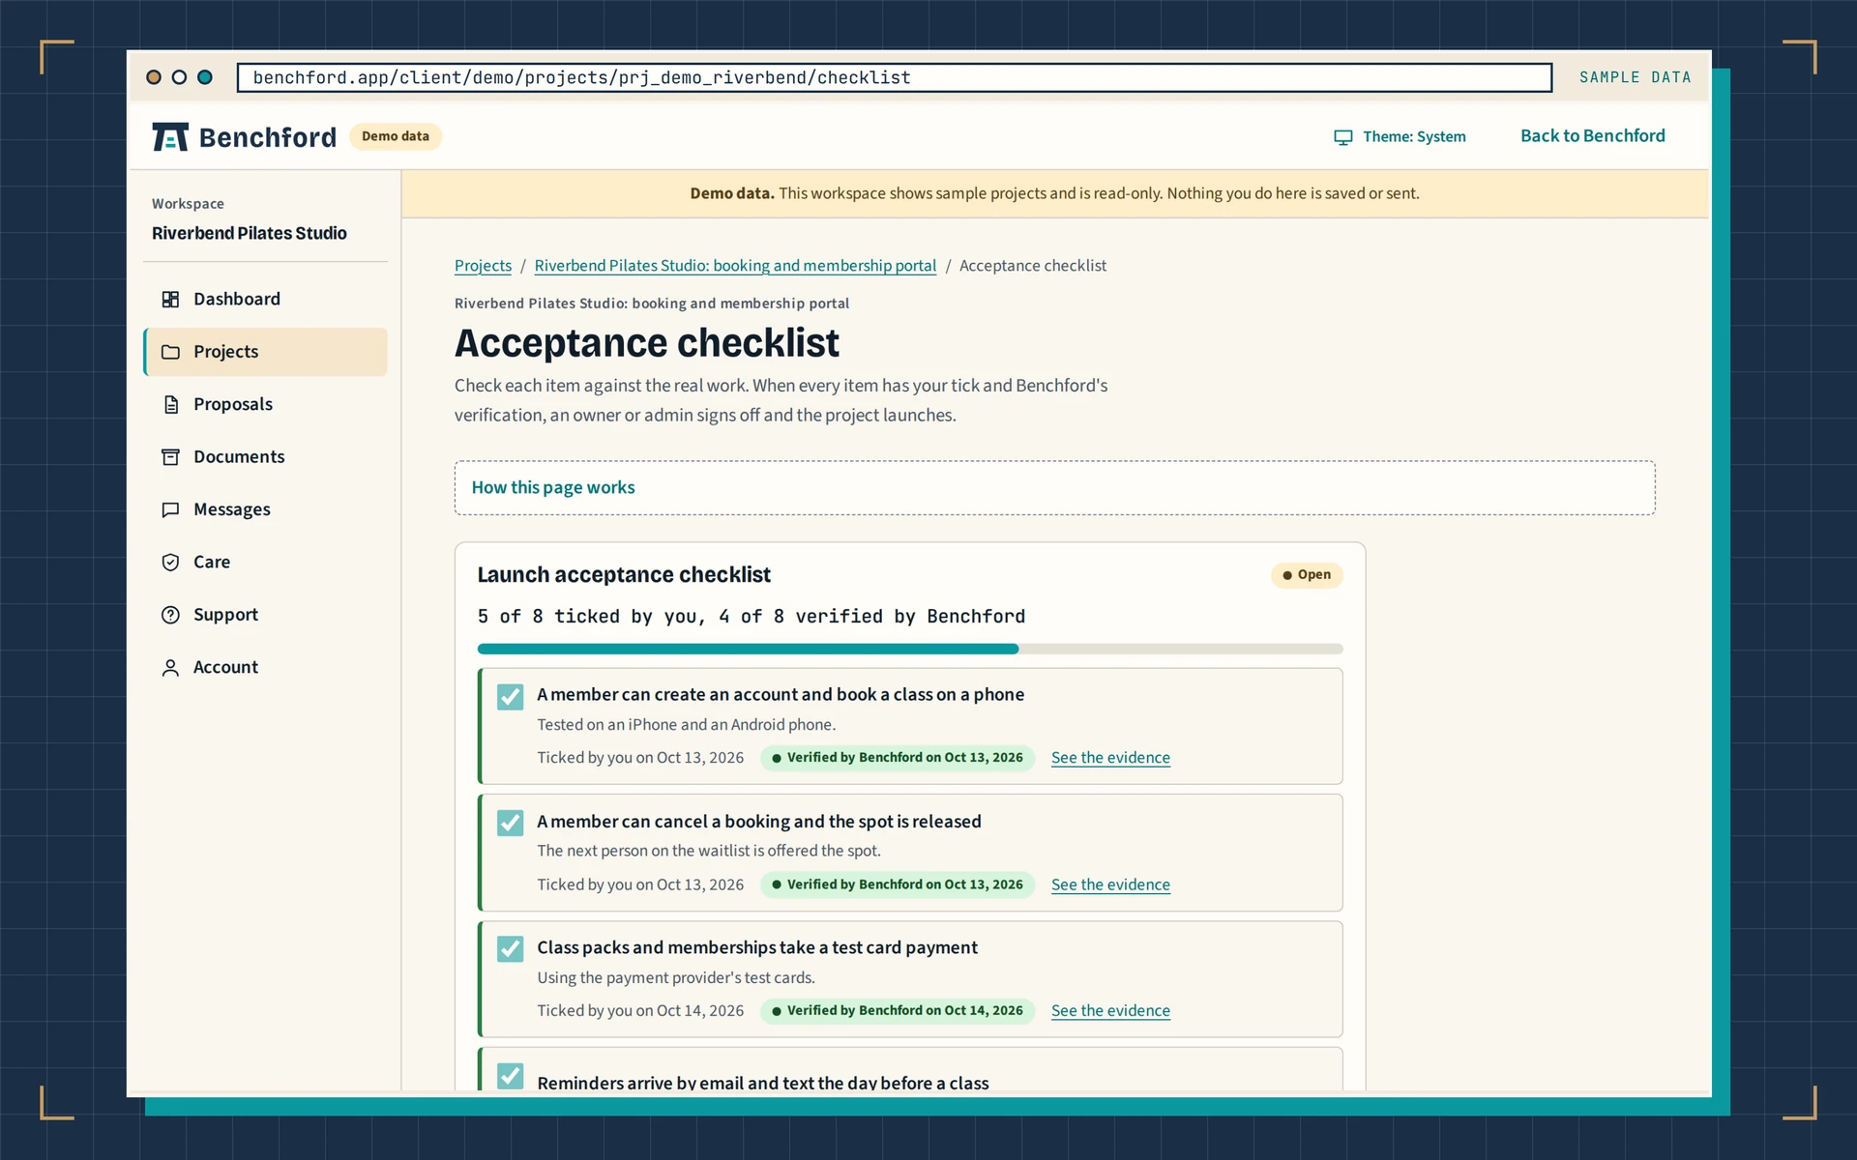Untick the 'cancel a booking' item checkbox
This screenshot has height=1160, width=1857.
[510, 823]
